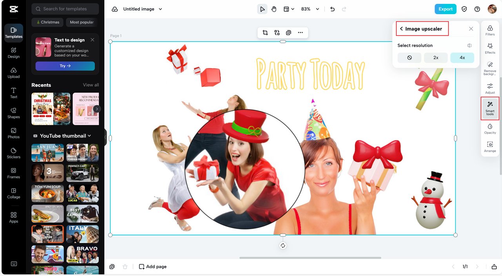
Task: Click the duplicate icon in floating toolbar
Action: click(x=289, y=33)
